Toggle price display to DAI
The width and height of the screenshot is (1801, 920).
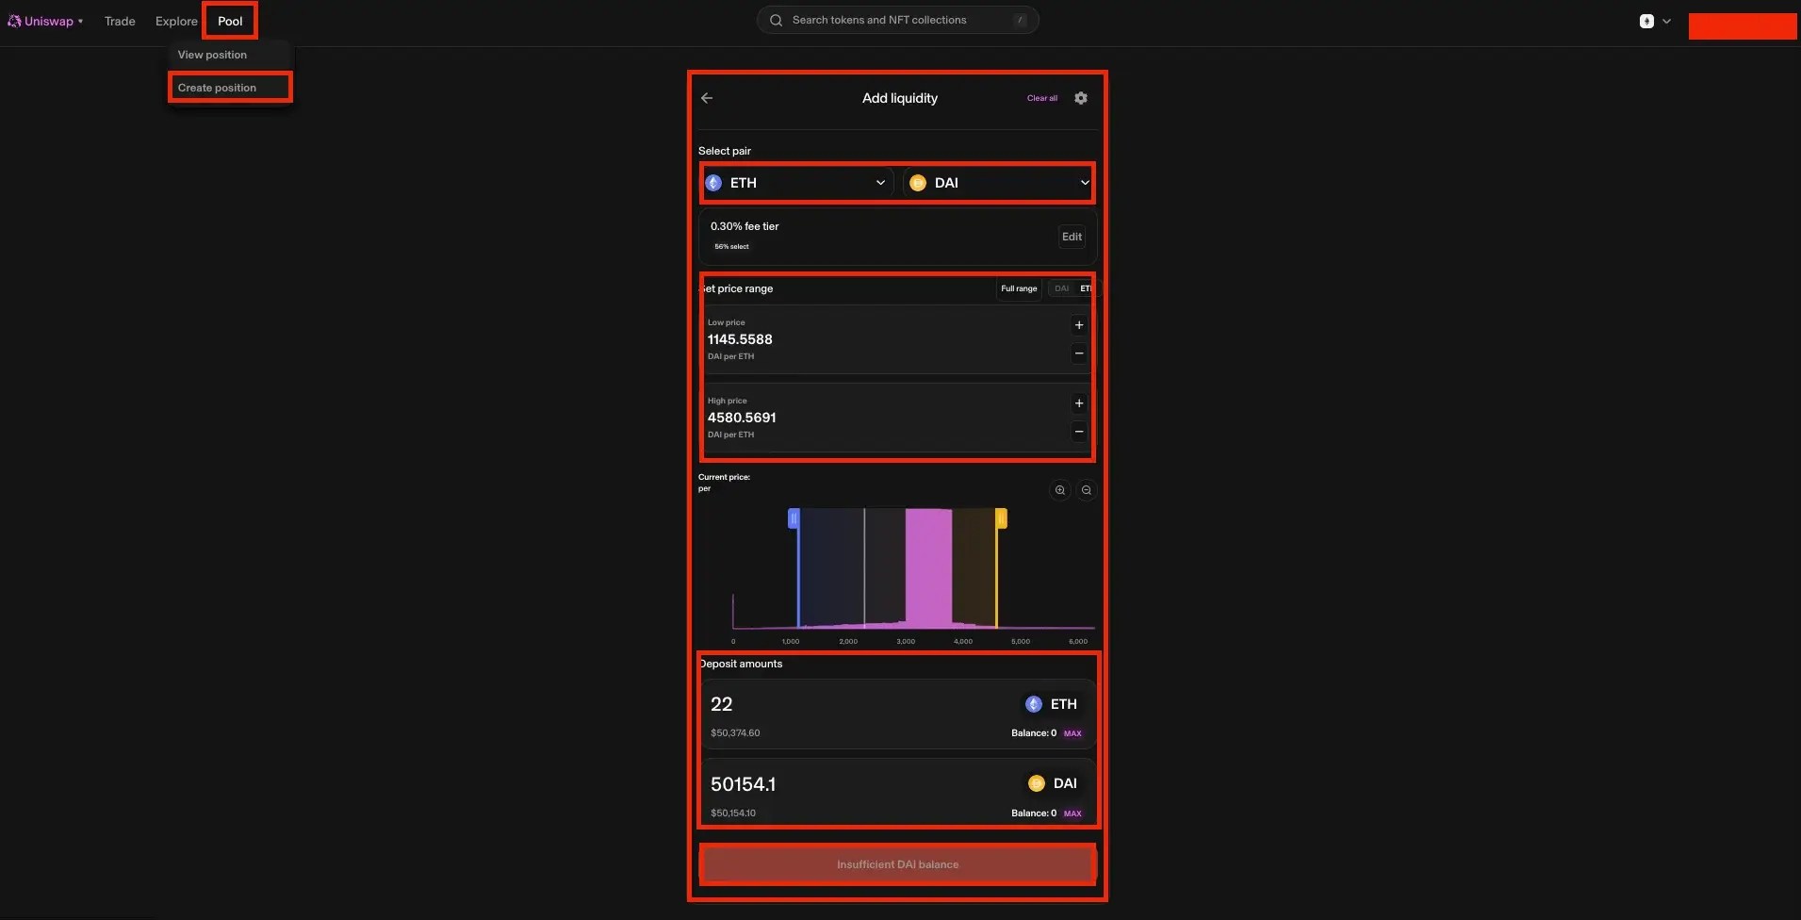(x=1061, y=289)
